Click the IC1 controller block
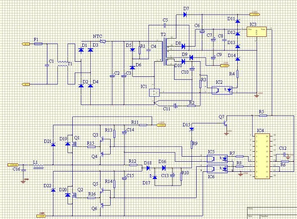The image size is (297, 219). [154, 92]
